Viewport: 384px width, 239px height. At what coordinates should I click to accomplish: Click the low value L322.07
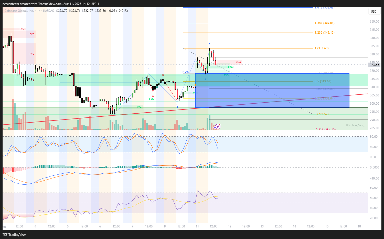tap(88, 11)
